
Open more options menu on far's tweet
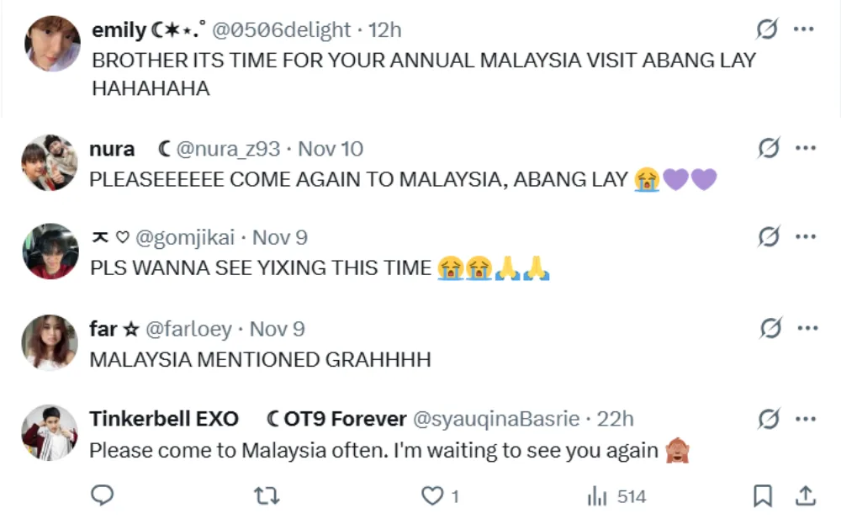[807, 328]
